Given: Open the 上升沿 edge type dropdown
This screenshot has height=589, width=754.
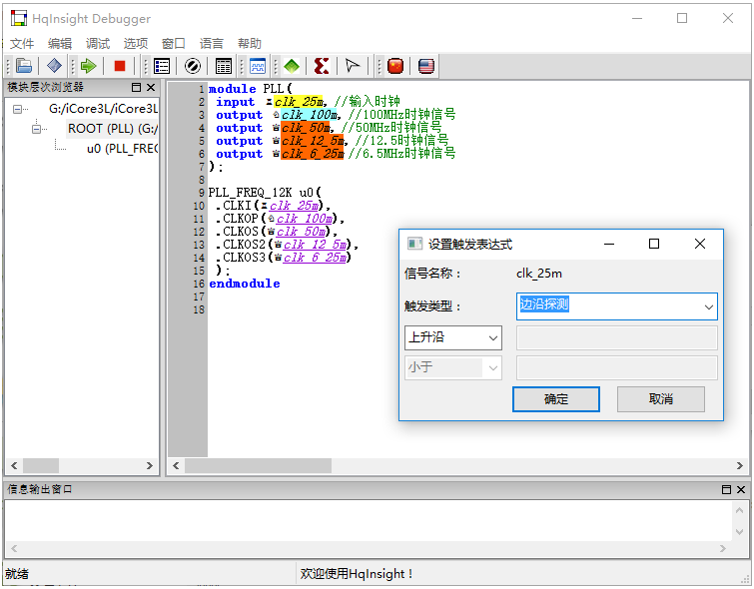Looking at the screenshot, I should pyautogui.click(x=452, y=337).
